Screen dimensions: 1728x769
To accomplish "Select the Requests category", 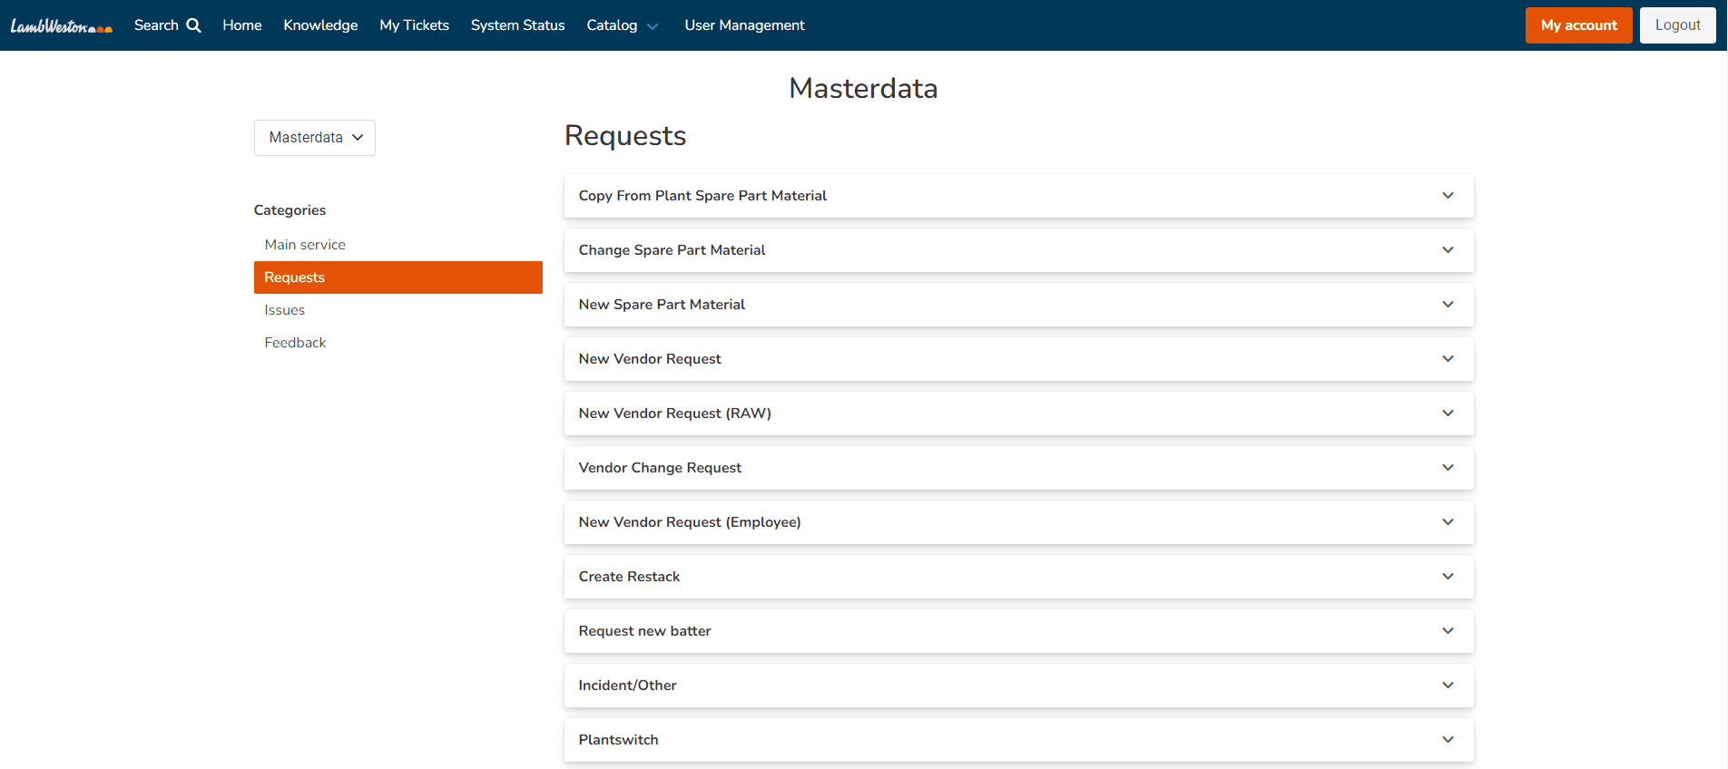I will click(x=398, y=277).
